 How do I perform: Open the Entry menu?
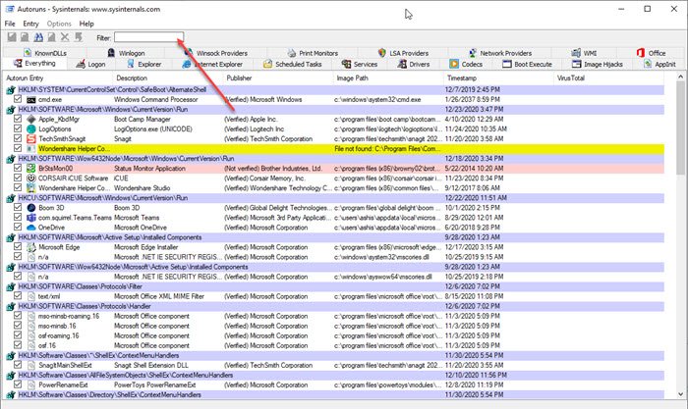pyautogui.click(x=30, y=24)
